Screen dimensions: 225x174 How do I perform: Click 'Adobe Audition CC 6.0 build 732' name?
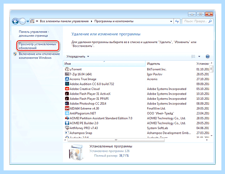tap(92, 84)
